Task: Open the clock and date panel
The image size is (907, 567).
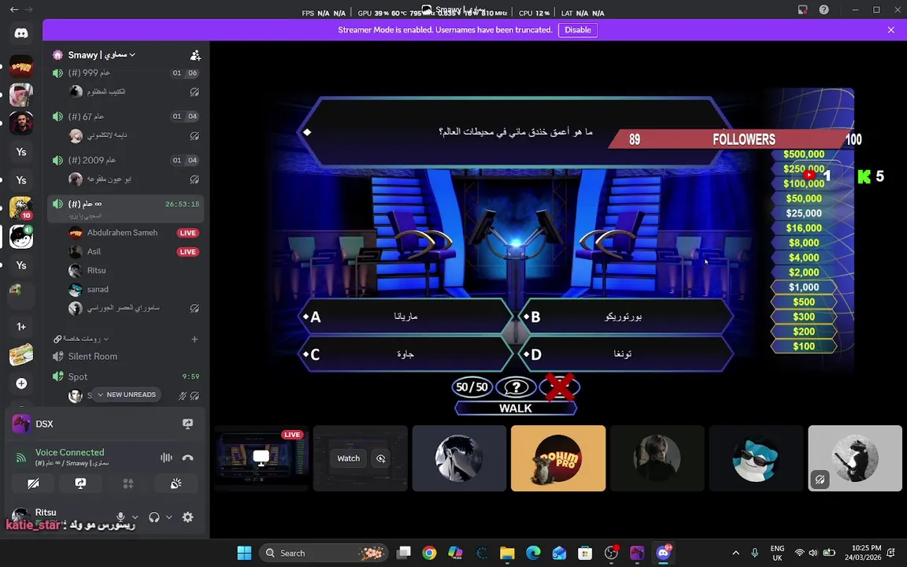Action: click(x=862, y=553)
